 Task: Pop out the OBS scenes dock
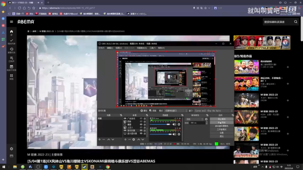point(121,115)
